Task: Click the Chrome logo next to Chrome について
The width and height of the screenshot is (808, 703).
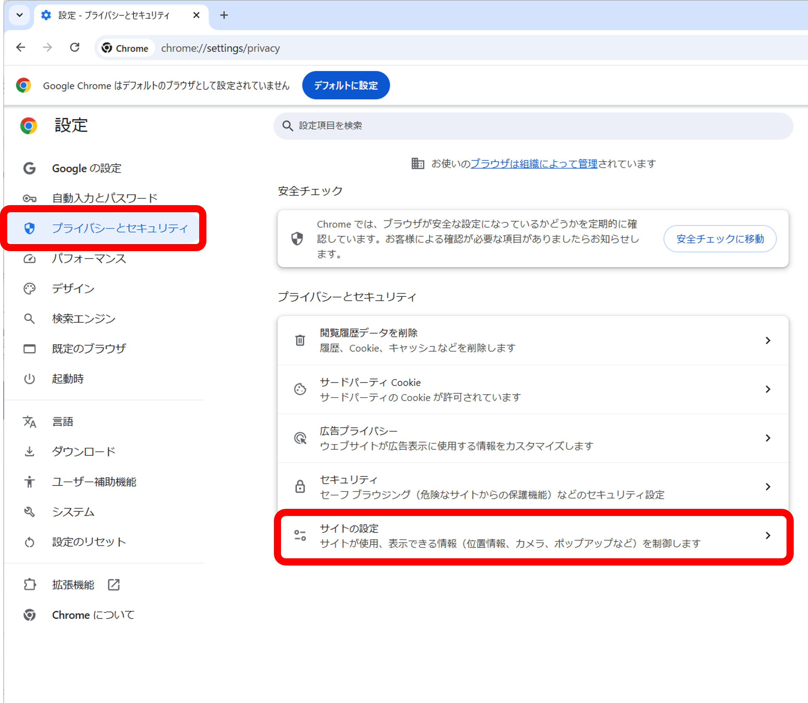Action: (29, 615)
